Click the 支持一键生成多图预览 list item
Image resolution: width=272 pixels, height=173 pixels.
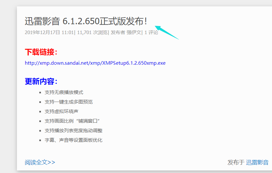point(69,102)
